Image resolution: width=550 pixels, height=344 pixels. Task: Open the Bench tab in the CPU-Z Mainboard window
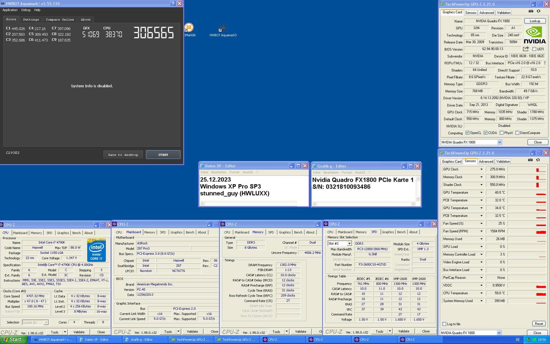[190, 233]
